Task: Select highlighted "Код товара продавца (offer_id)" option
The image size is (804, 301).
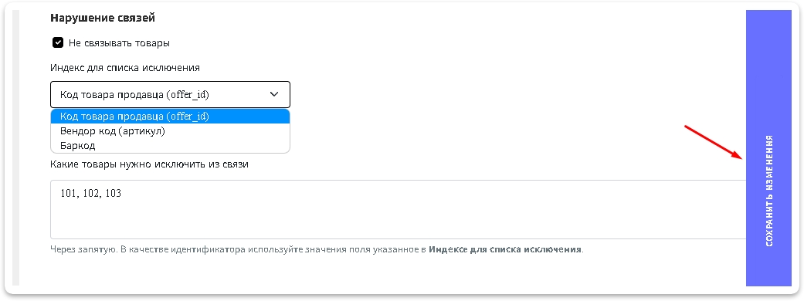Action: [x=170, y=117]
